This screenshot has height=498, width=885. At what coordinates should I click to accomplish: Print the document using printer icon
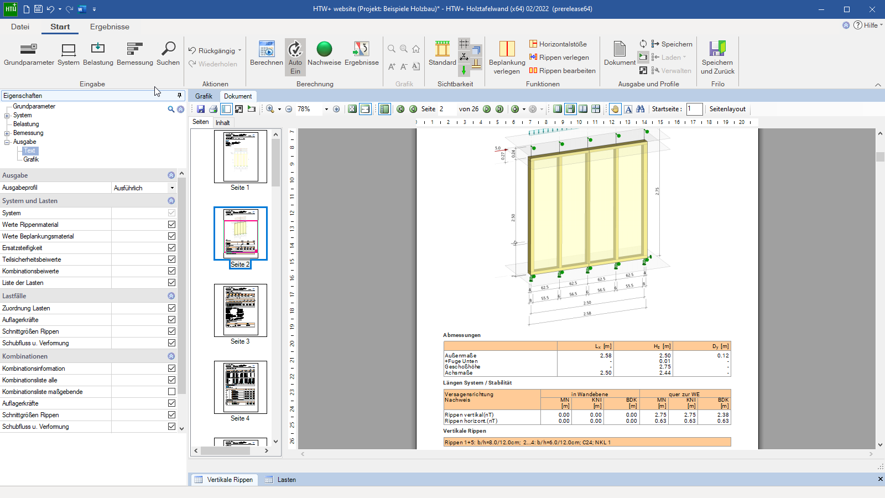[213, 109]
